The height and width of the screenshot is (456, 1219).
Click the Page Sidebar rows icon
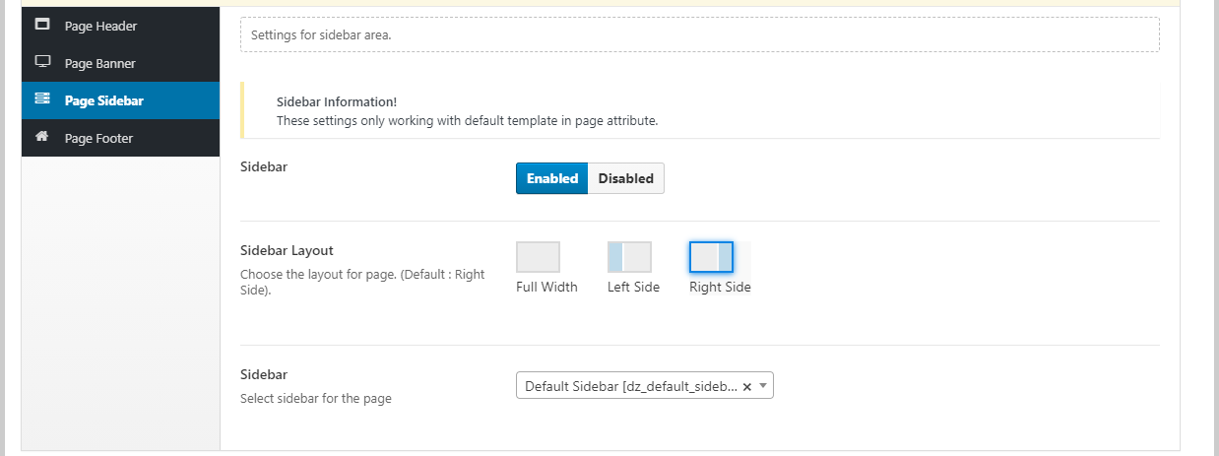[x=42, y=99]
